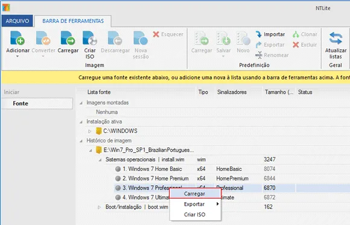Collapse the Histórico de imagem group

81,141
